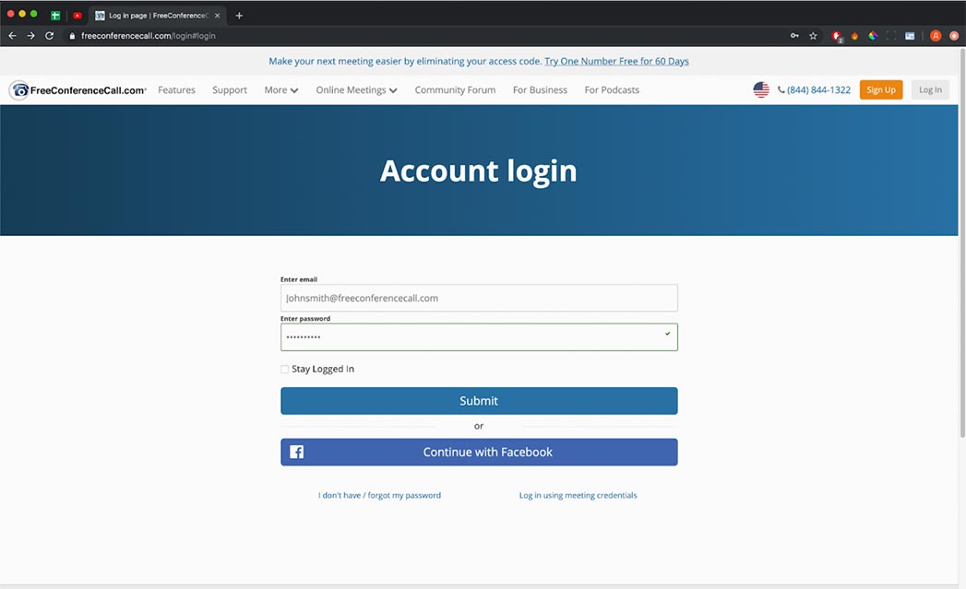Open the Try One Number Free for 60 Days link
Image resolution: width=966 pixels, height=589 pixels.
point(616,61)
